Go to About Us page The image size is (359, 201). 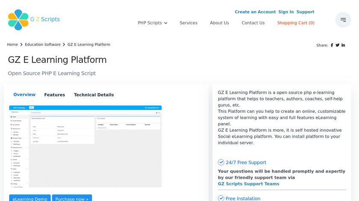point(219,23)
